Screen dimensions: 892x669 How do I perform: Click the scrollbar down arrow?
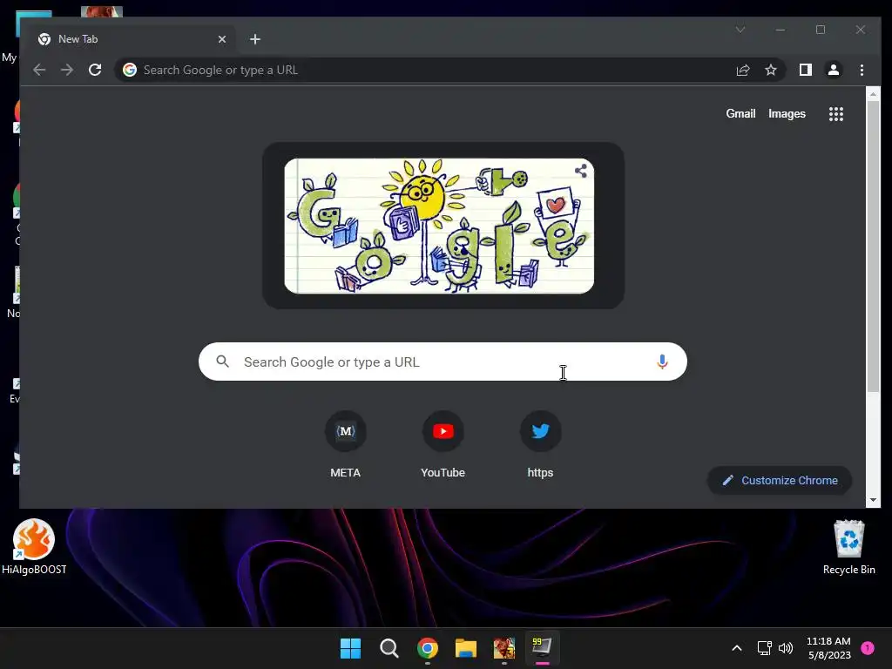[x=873, y=500]
